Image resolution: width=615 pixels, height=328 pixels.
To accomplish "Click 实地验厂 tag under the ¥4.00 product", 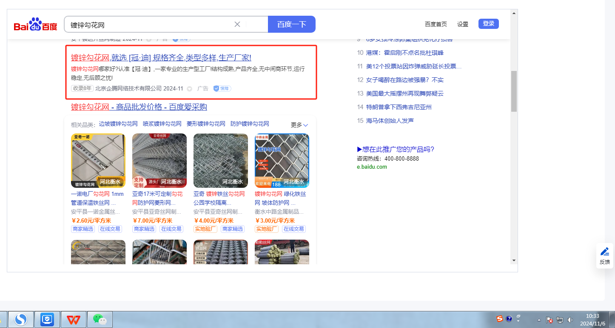I will (x=205, y=229).
